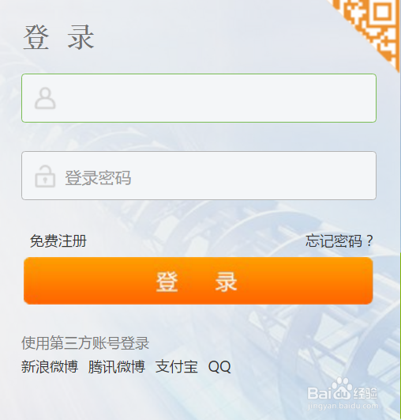Click the question mark after 忘记密码
This screenshot has height=420, width=401.
[x=369, y=240]
